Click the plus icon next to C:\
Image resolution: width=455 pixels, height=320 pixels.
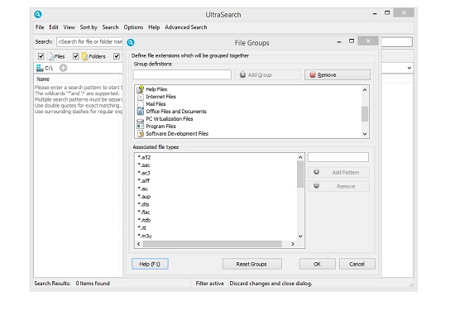tap(63, 68)
